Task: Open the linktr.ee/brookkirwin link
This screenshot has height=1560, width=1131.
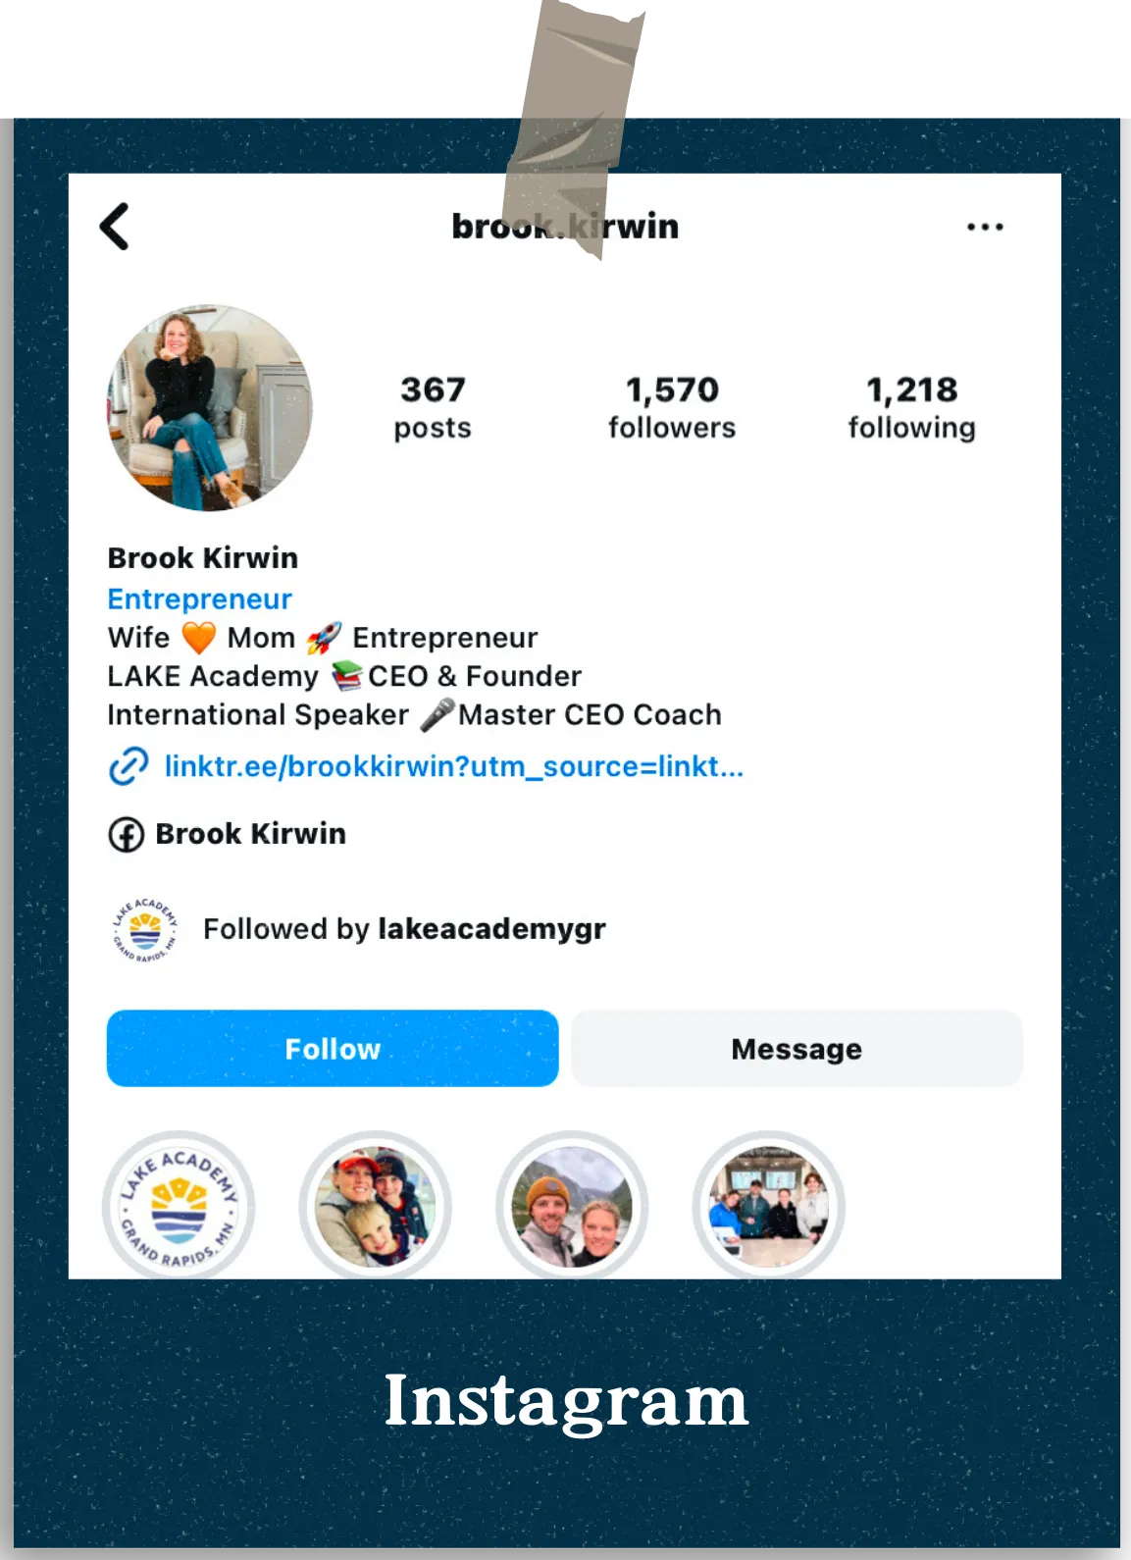Action: [454, 766]
